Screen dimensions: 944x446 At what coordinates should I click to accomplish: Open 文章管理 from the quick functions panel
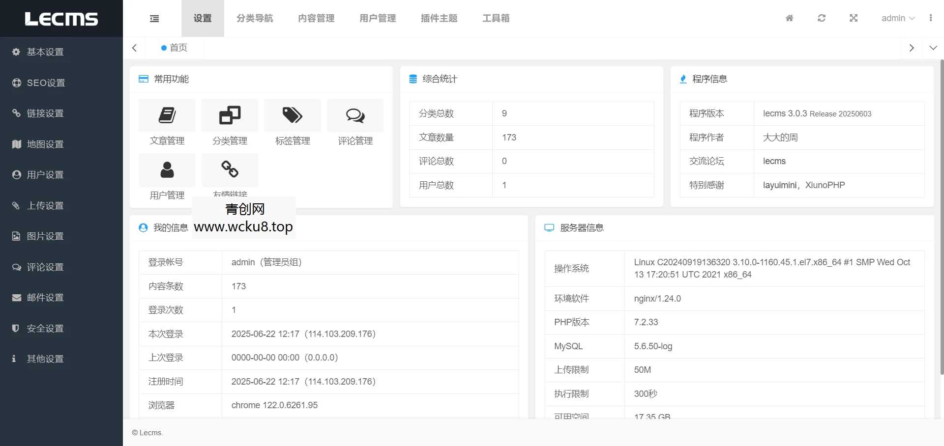click(x=167, y=123)
